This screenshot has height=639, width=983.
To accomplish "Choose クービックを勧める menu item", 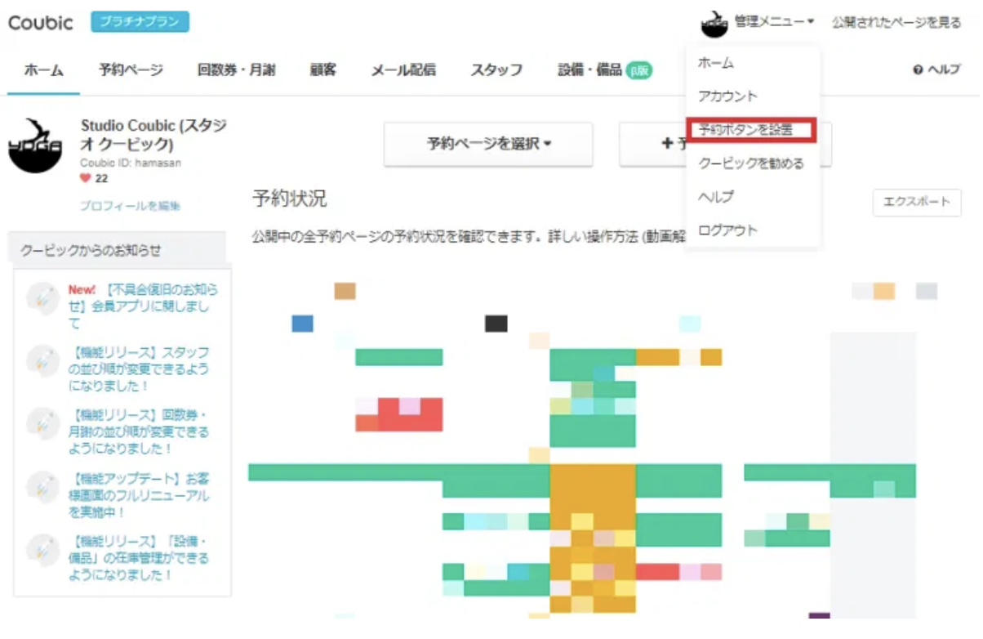I will pyautogui.click(x=753, y=163).
